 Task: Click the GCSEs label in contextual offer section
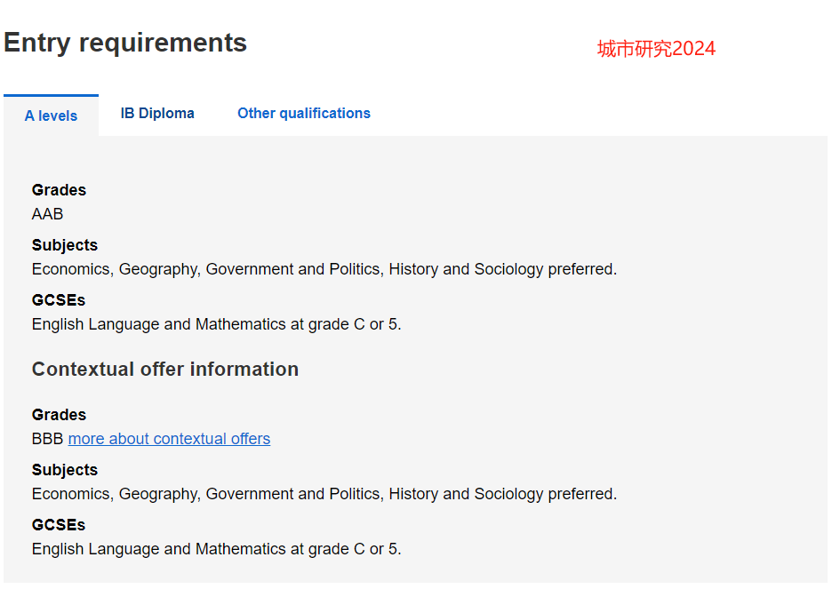[59, 525]
